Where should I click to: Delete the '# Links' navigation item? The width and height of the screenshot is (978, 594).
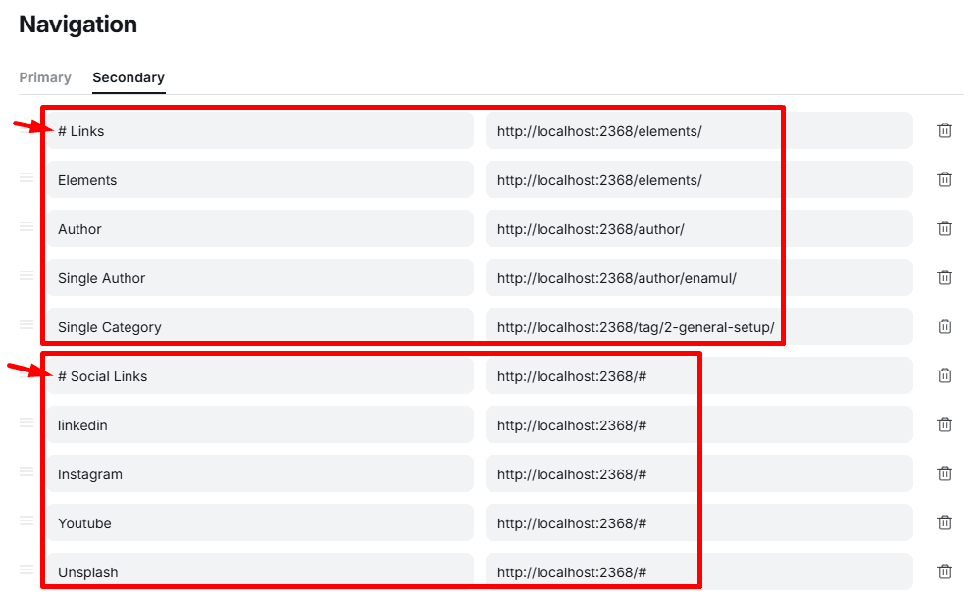(x=944, y=130)
